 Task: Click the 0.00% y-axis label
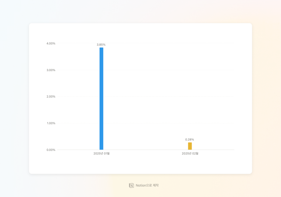pyautogui.click(x=51, y=150)
